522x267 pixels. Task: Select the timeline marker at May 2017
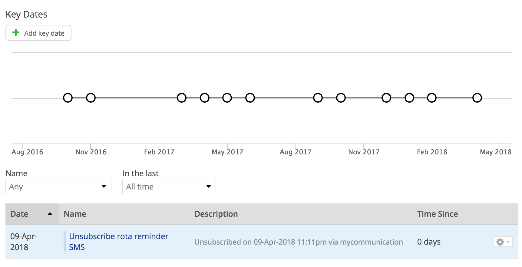[227, 98]
